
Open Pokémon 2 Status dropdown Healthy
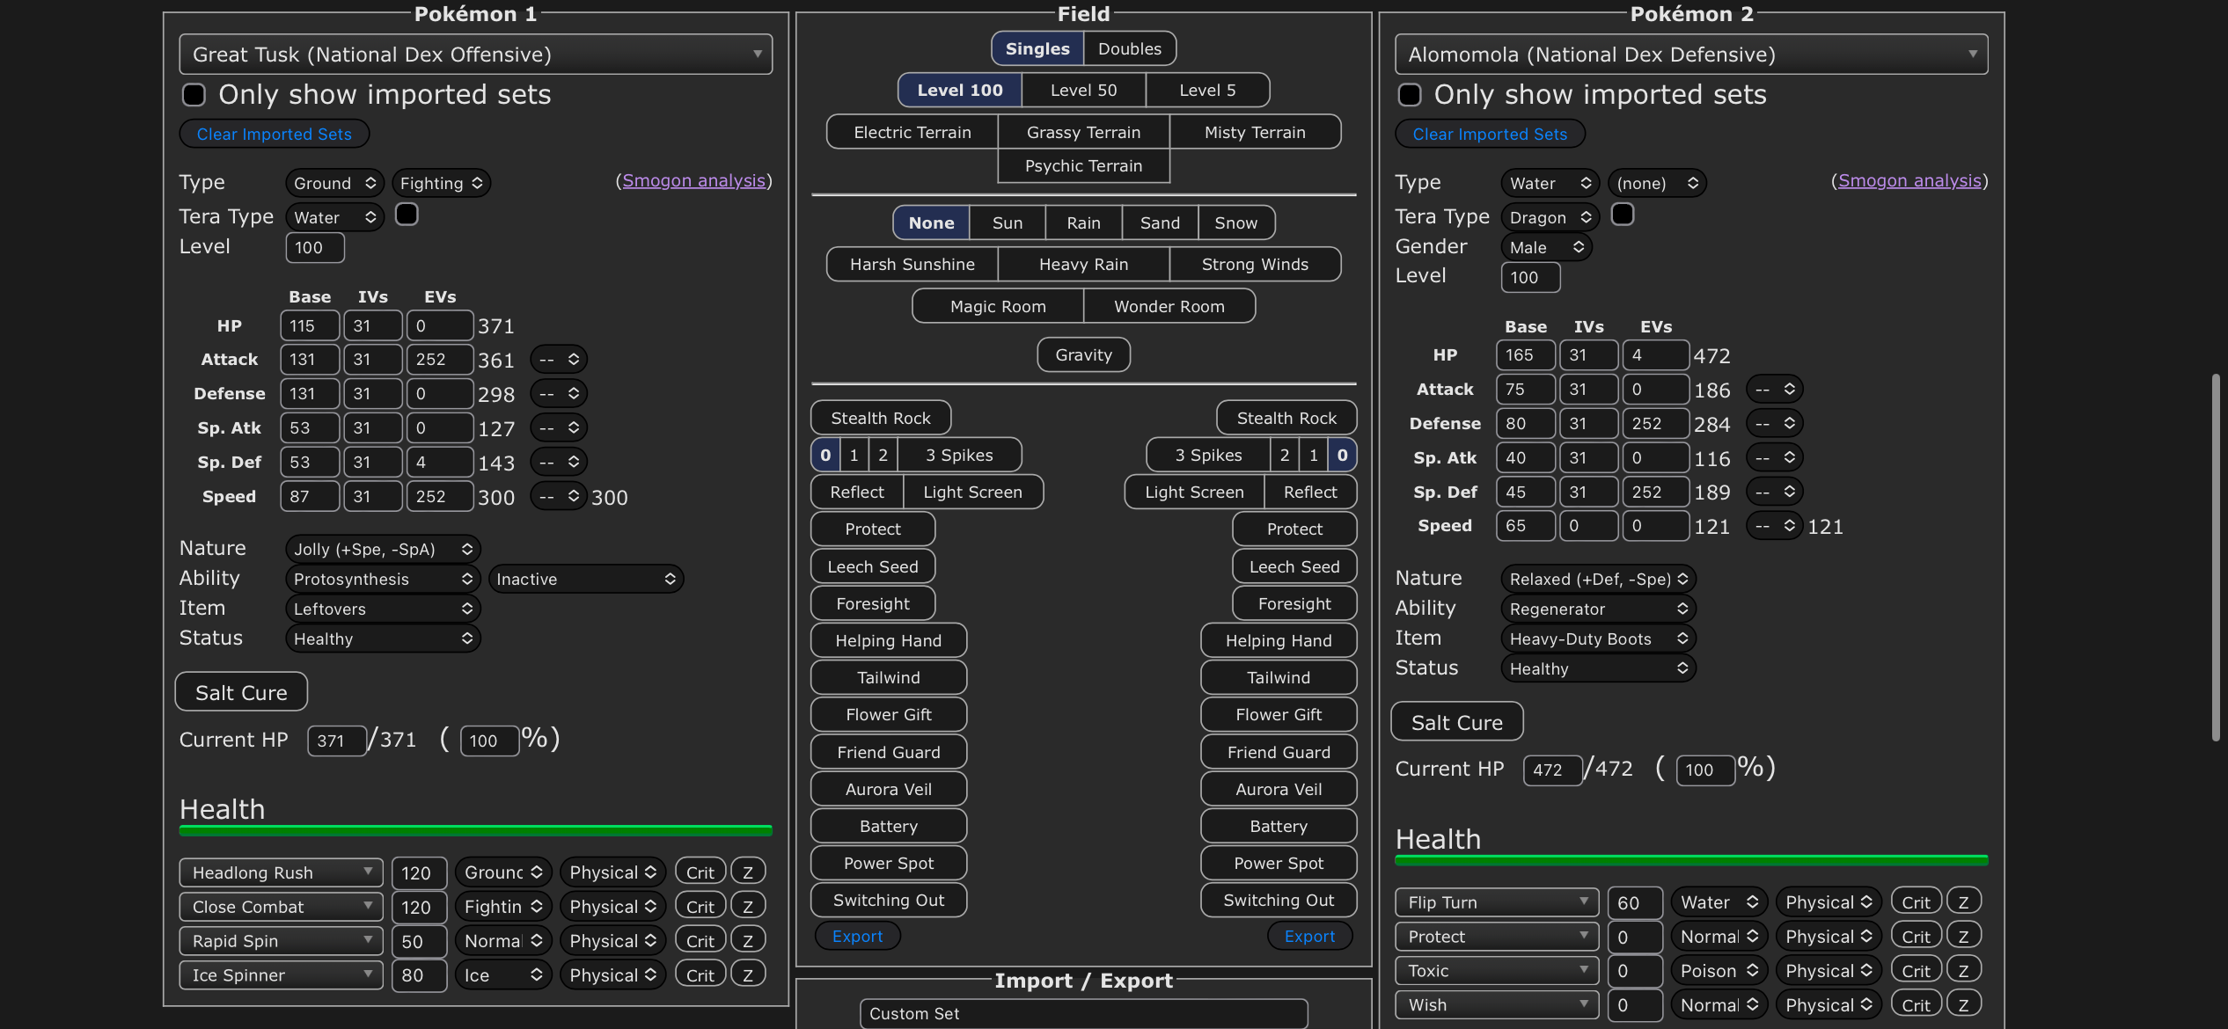(x=1598, y=668)
